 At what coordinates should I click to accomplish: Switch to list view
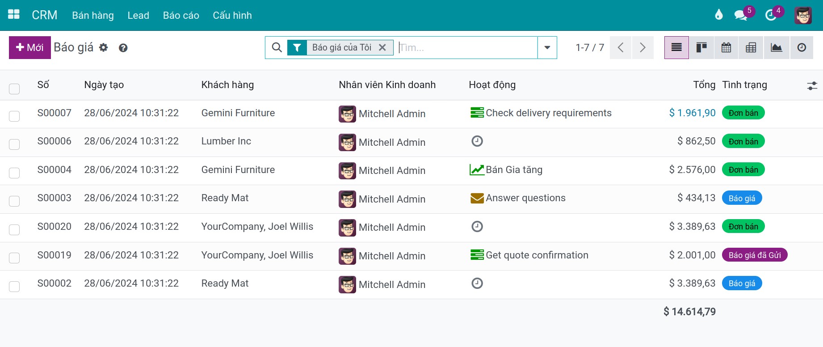(676, 47)
